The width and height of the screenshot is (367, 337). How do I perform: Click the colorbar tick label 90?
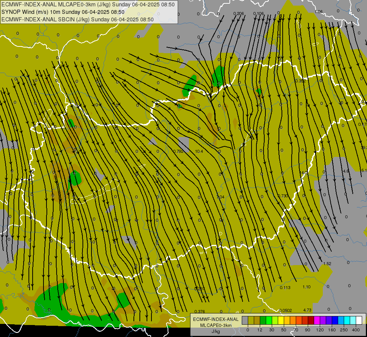click(307, 330)
